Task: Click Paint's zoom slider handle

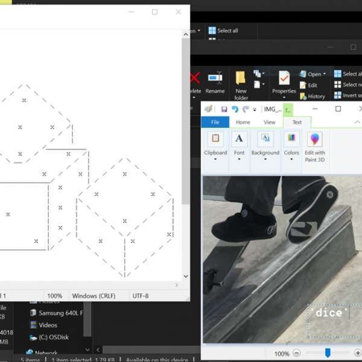Action: click(328, 353)
